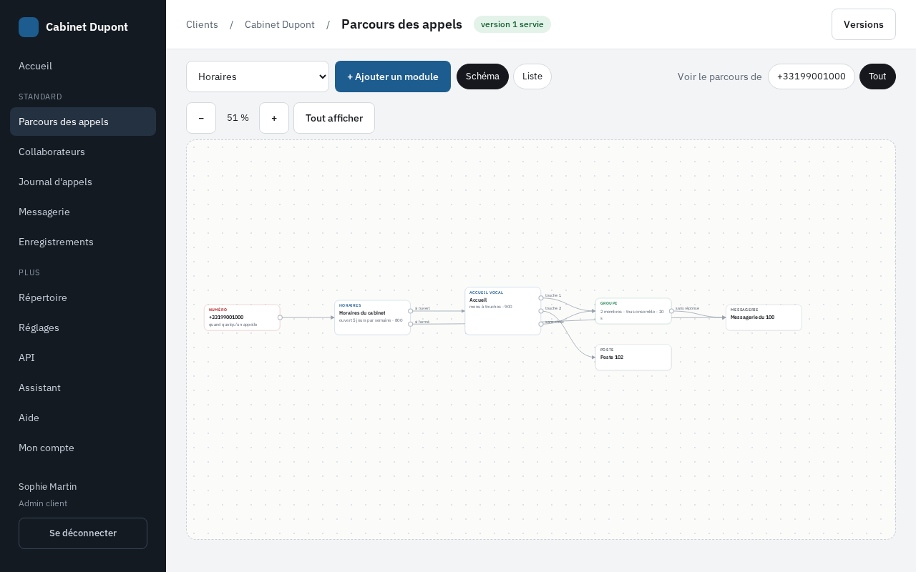Click the 'si ouvert' output port
The image size is (916, 572).
point(410,311)
